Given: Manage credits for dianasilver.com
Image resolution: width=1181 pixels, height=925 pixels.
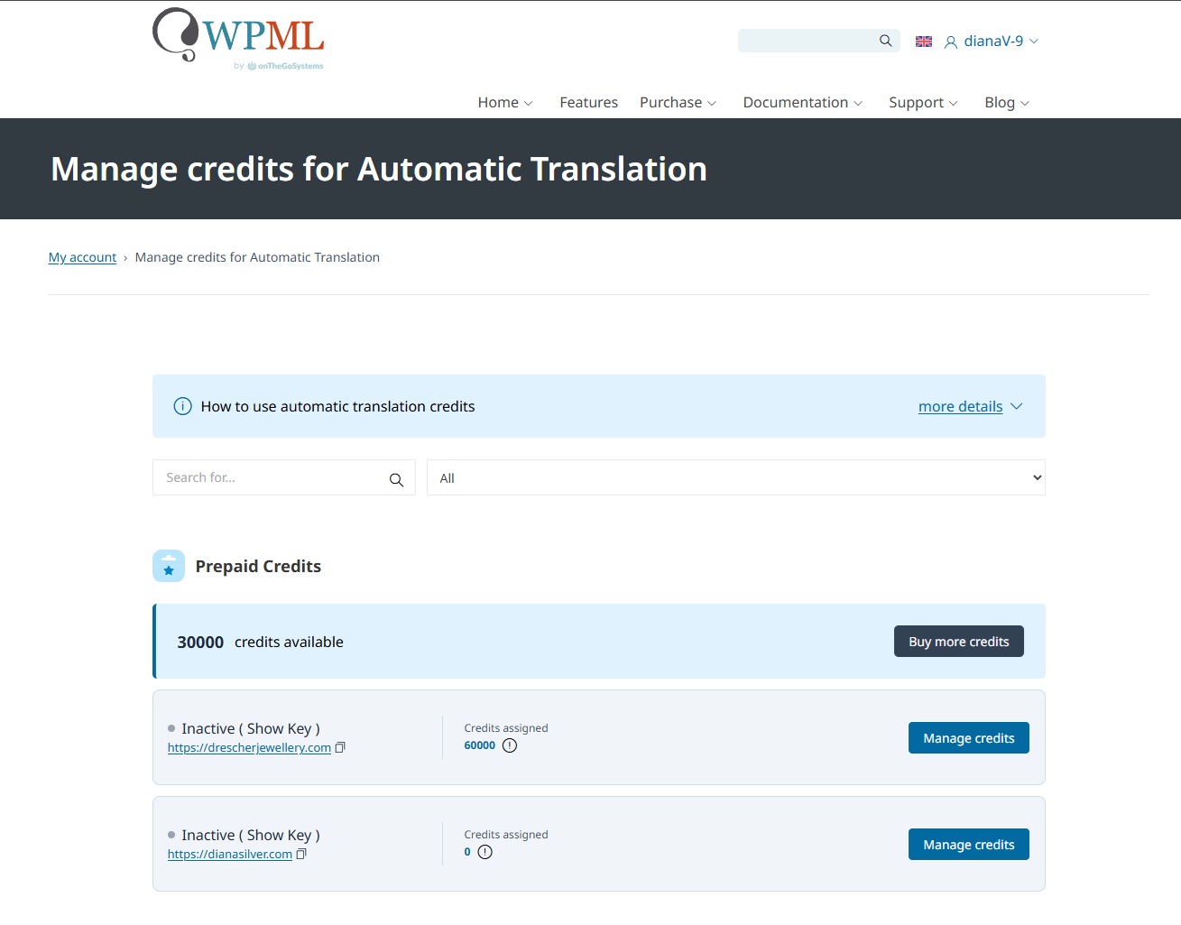Looking at the screenshot, I should coord(969,845).
